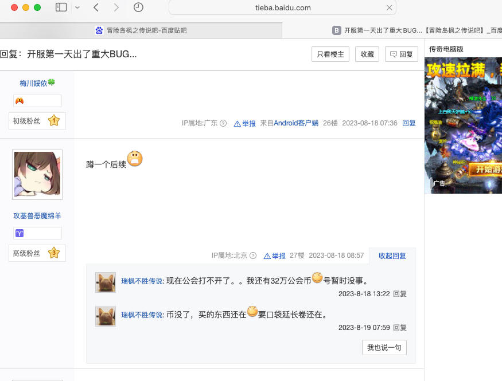
Task: Click the Safari sidebar toggle icon
Action: (x=61, y=7)
